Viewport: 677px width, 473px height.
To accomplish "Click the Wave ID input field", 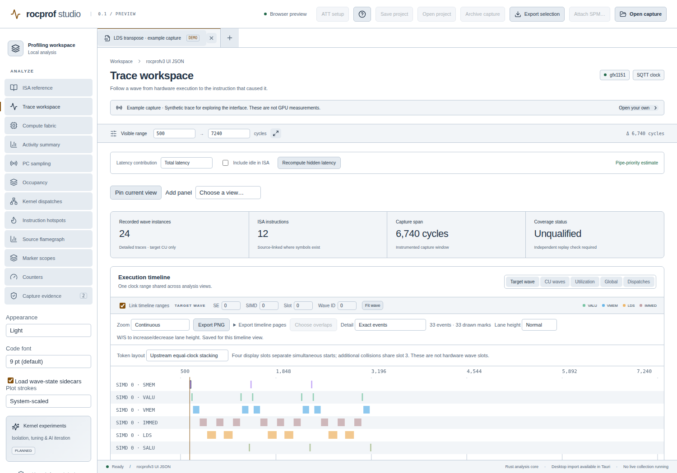I will 347,306.
